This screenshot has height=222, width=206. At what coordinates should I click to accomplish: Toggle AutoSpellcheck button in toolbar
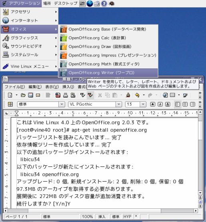point(90,95)
